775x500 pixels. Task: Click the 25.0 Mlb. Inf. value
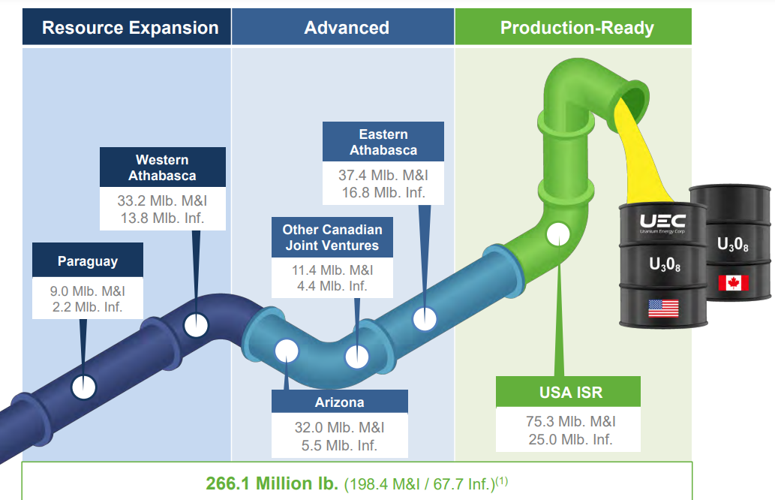pos(571,439)
